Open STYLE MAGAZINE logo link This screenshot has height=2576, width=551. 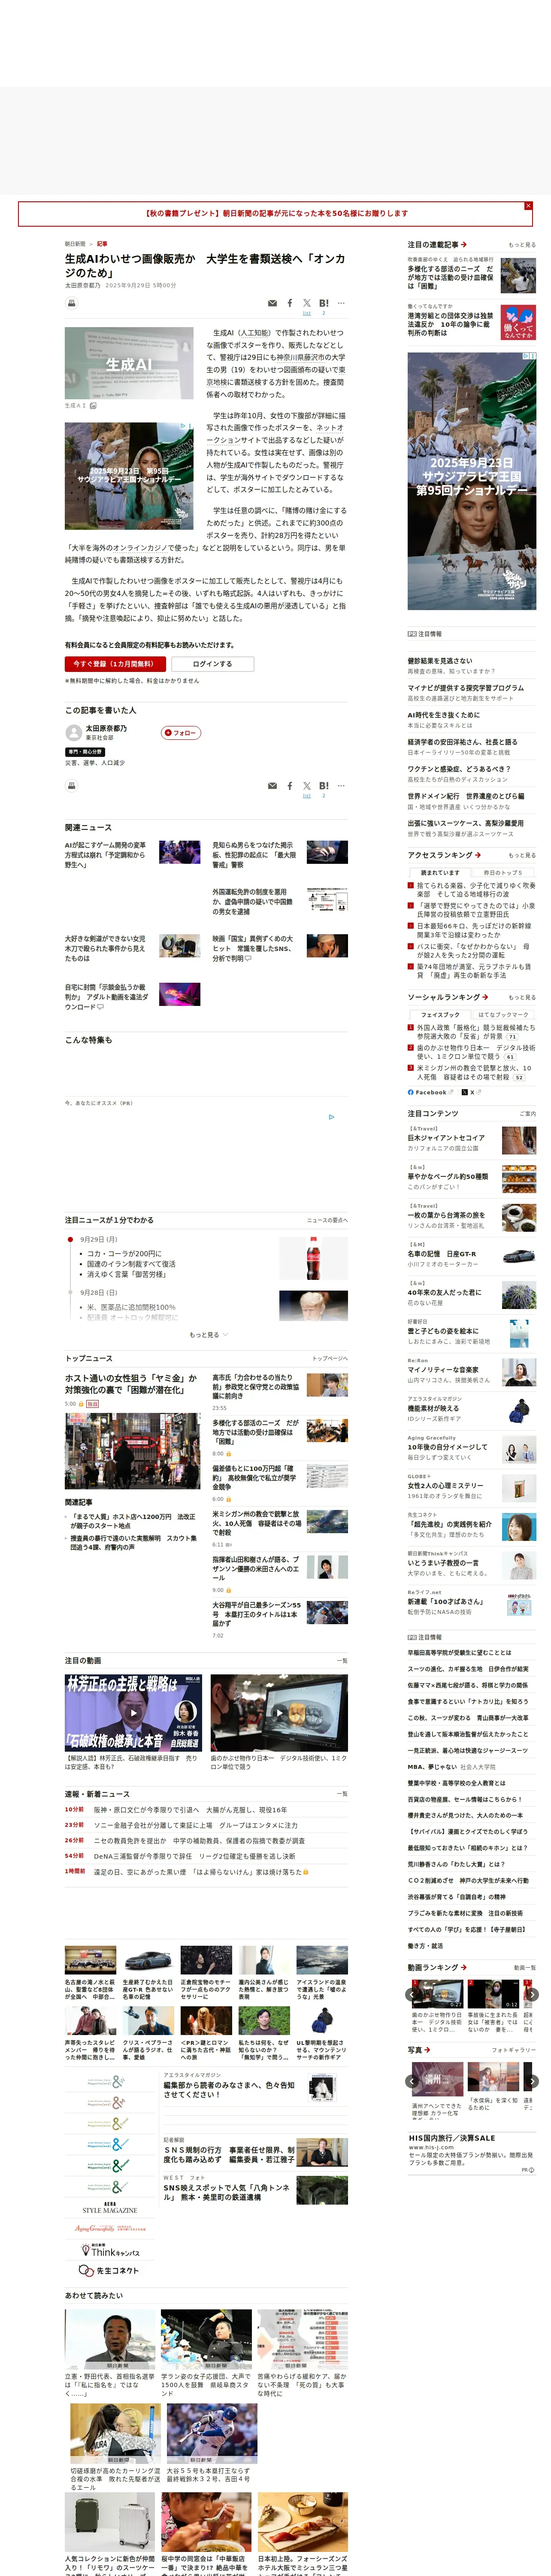tap(110, 2209)
